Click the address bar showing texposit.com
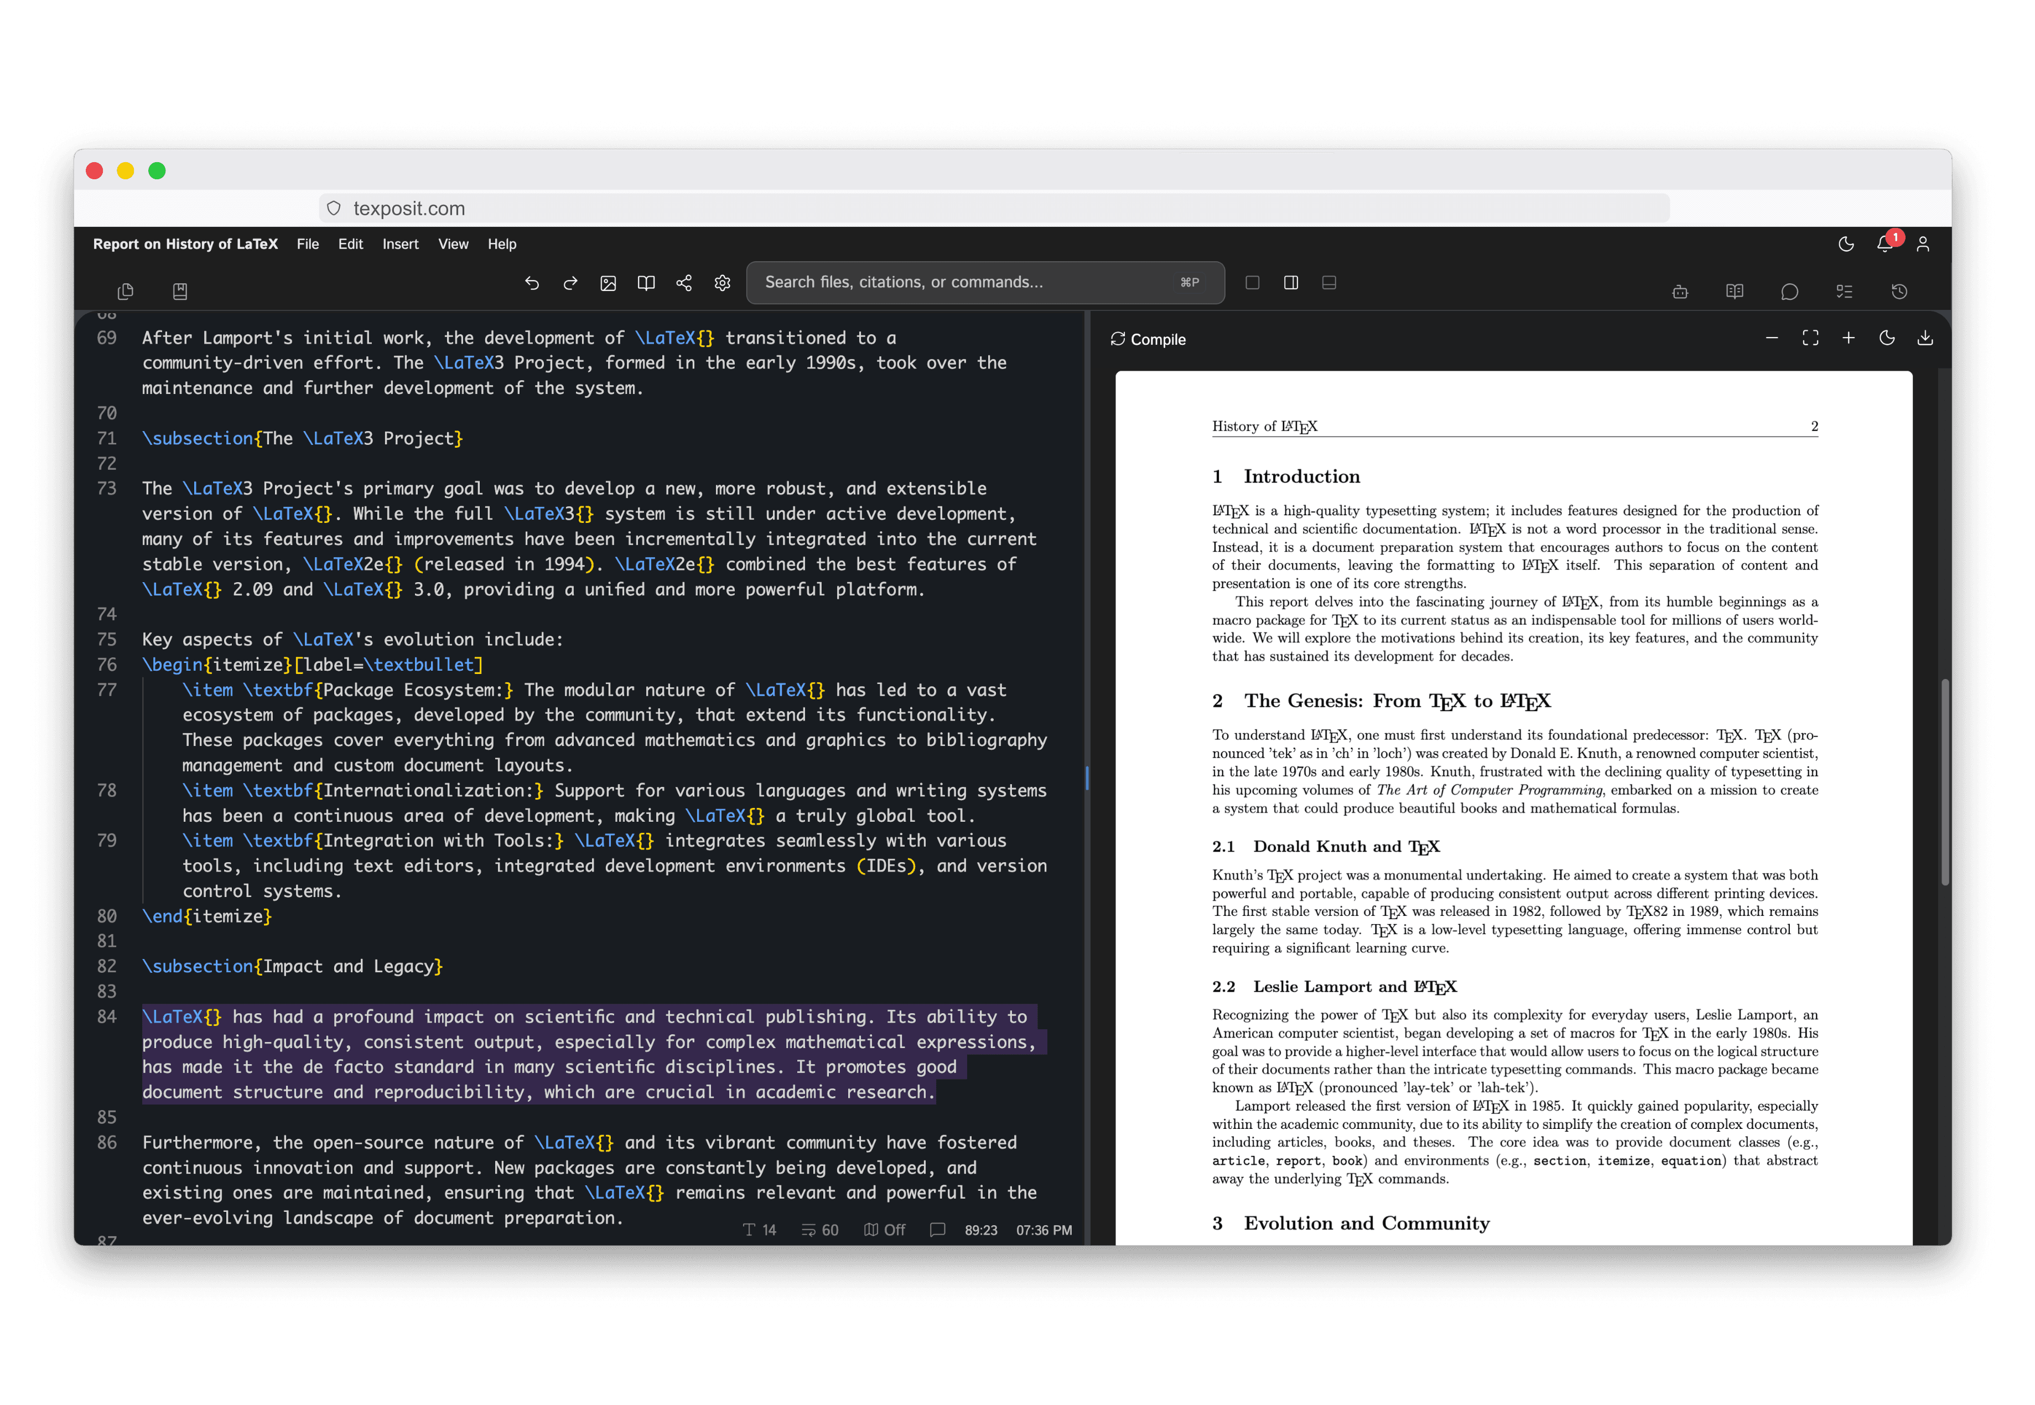Screen dimensions: 2035x1405 (x=994, y=209)
